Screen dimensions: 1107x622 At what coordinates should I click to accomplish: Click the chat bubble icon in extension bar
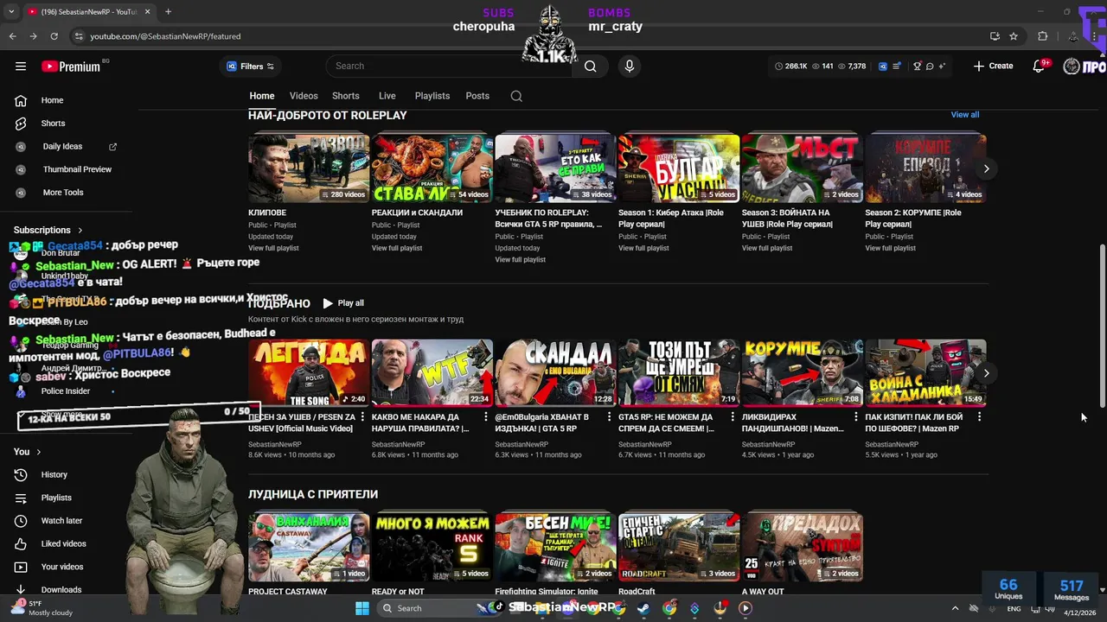(x=930, y=66)
